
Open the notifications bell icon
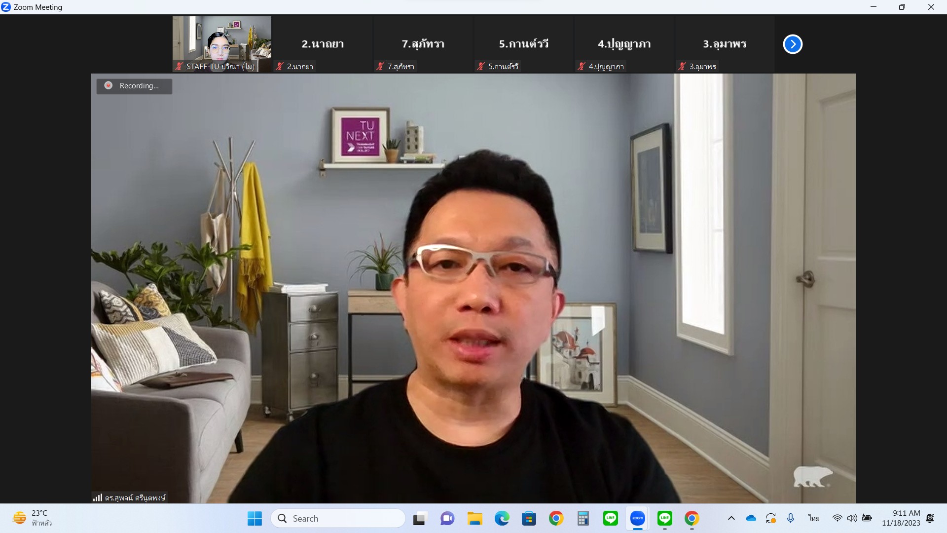[930, 518]
